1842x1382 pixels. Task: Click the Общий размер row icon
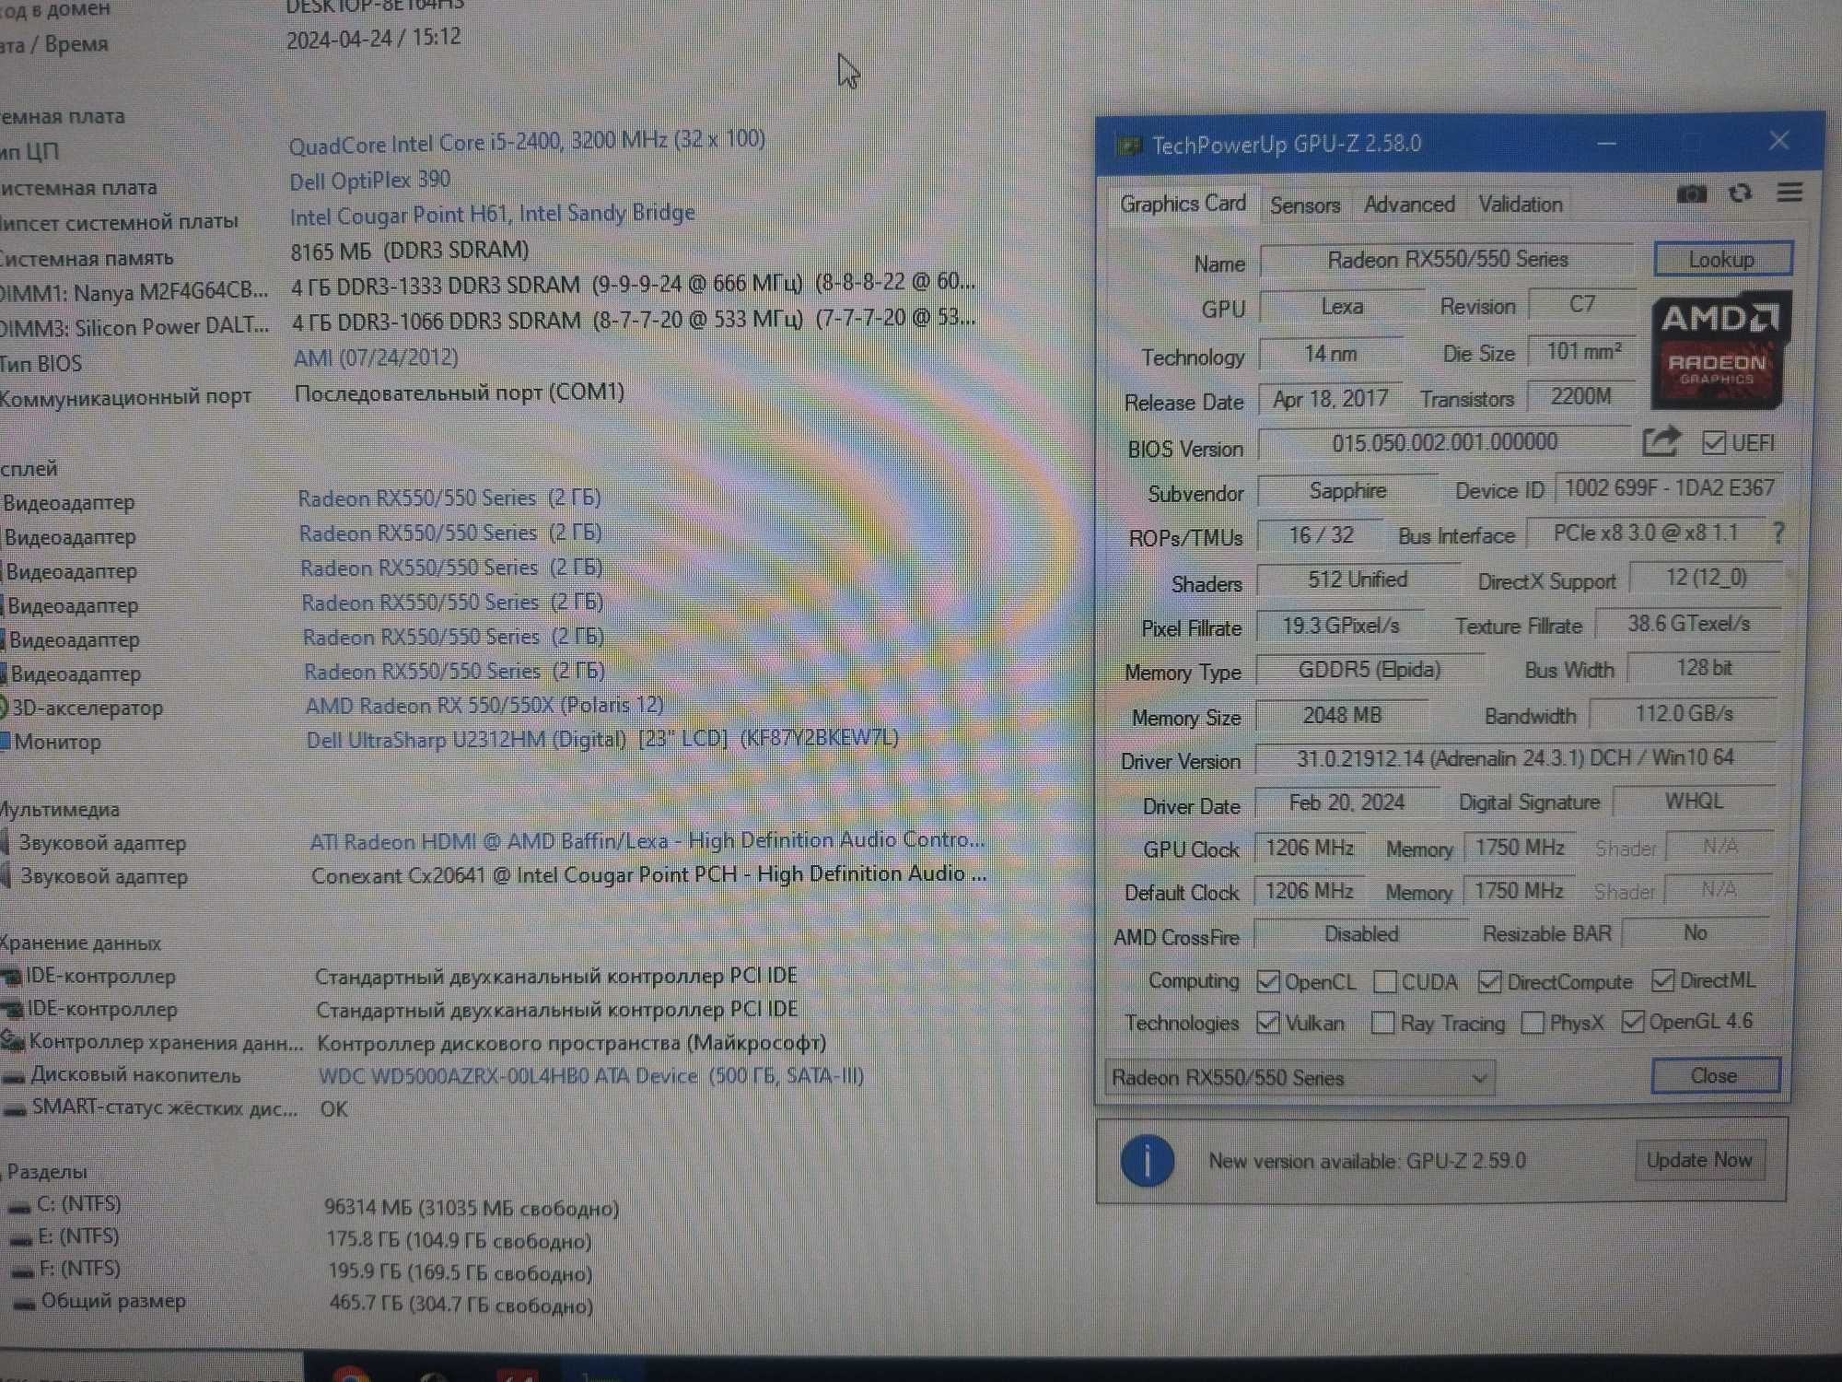[x=25, y=1303]
